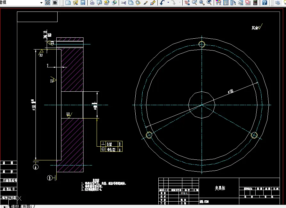Cut selection with the scissors icon

(x=123, y=3)
